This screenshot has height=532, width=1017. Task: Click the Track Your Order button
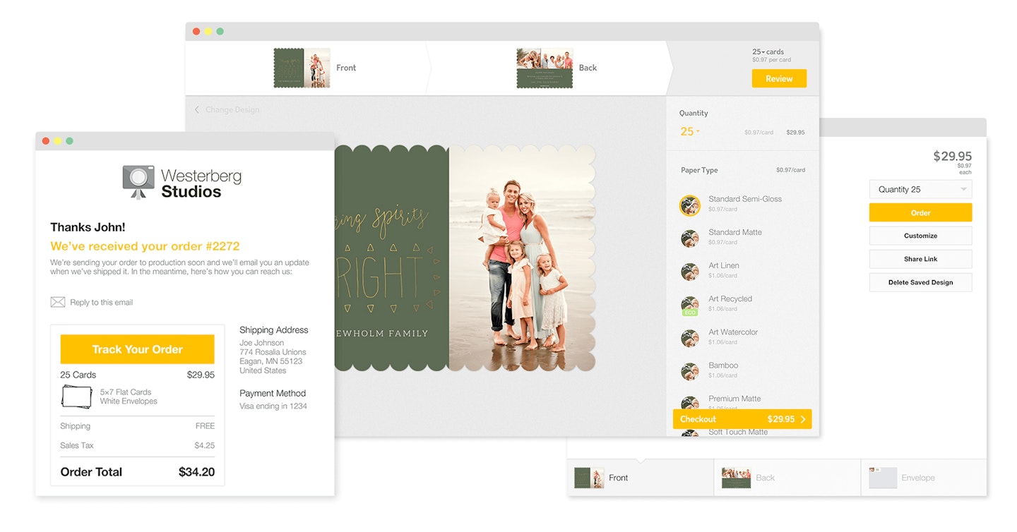click(137, 349)
